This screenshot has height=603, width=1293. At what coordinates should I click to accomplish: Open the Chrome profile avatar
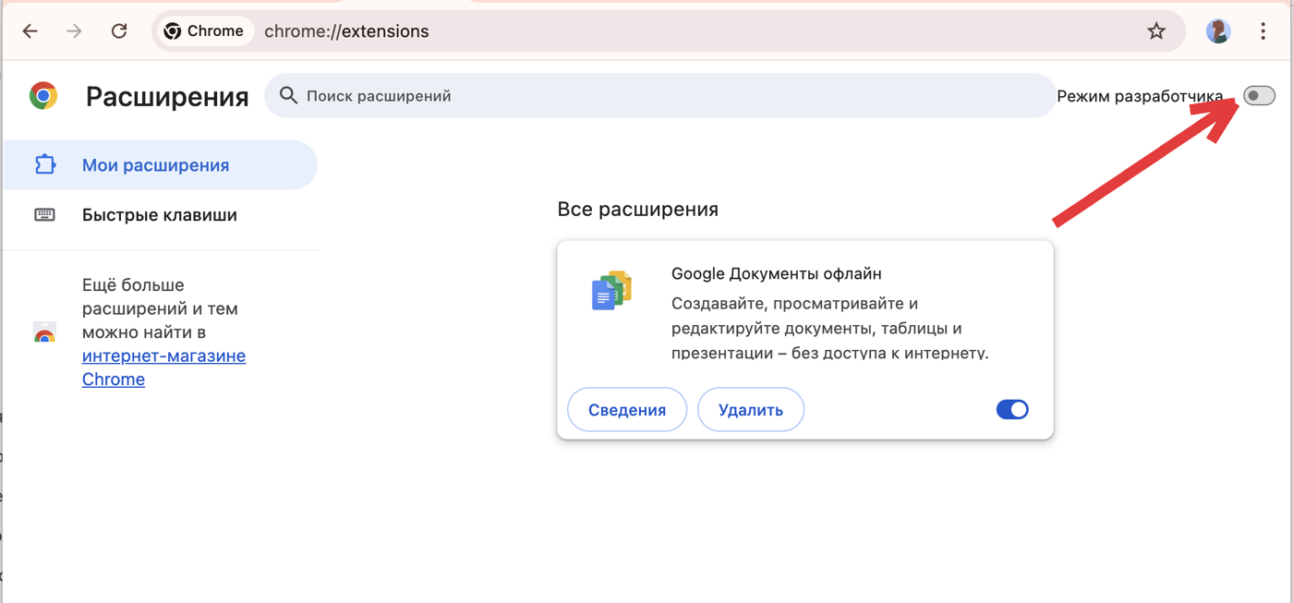click(1218, 31)
